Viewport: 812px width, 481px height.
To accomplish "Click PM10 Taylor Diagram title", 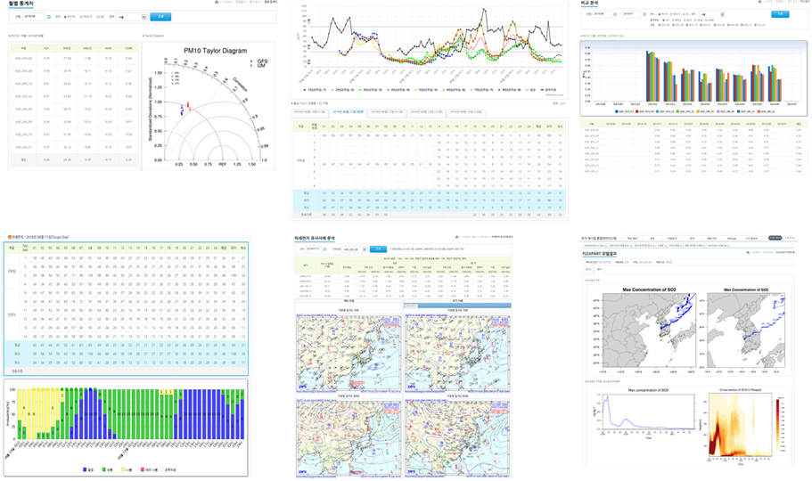I will (x=215, y=51).
